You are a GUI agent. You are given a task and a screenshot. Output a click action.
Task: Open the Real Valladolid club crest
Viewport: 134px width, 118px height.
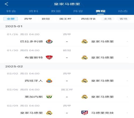tap(49, 42)
